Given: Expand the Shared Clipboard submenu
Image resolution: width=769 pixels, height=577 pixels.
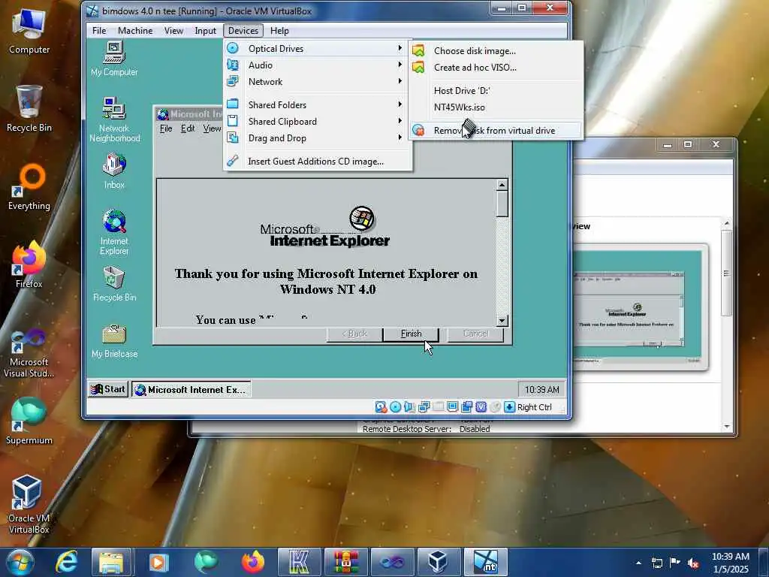Looking at the screenshot, I should (318, 121).
